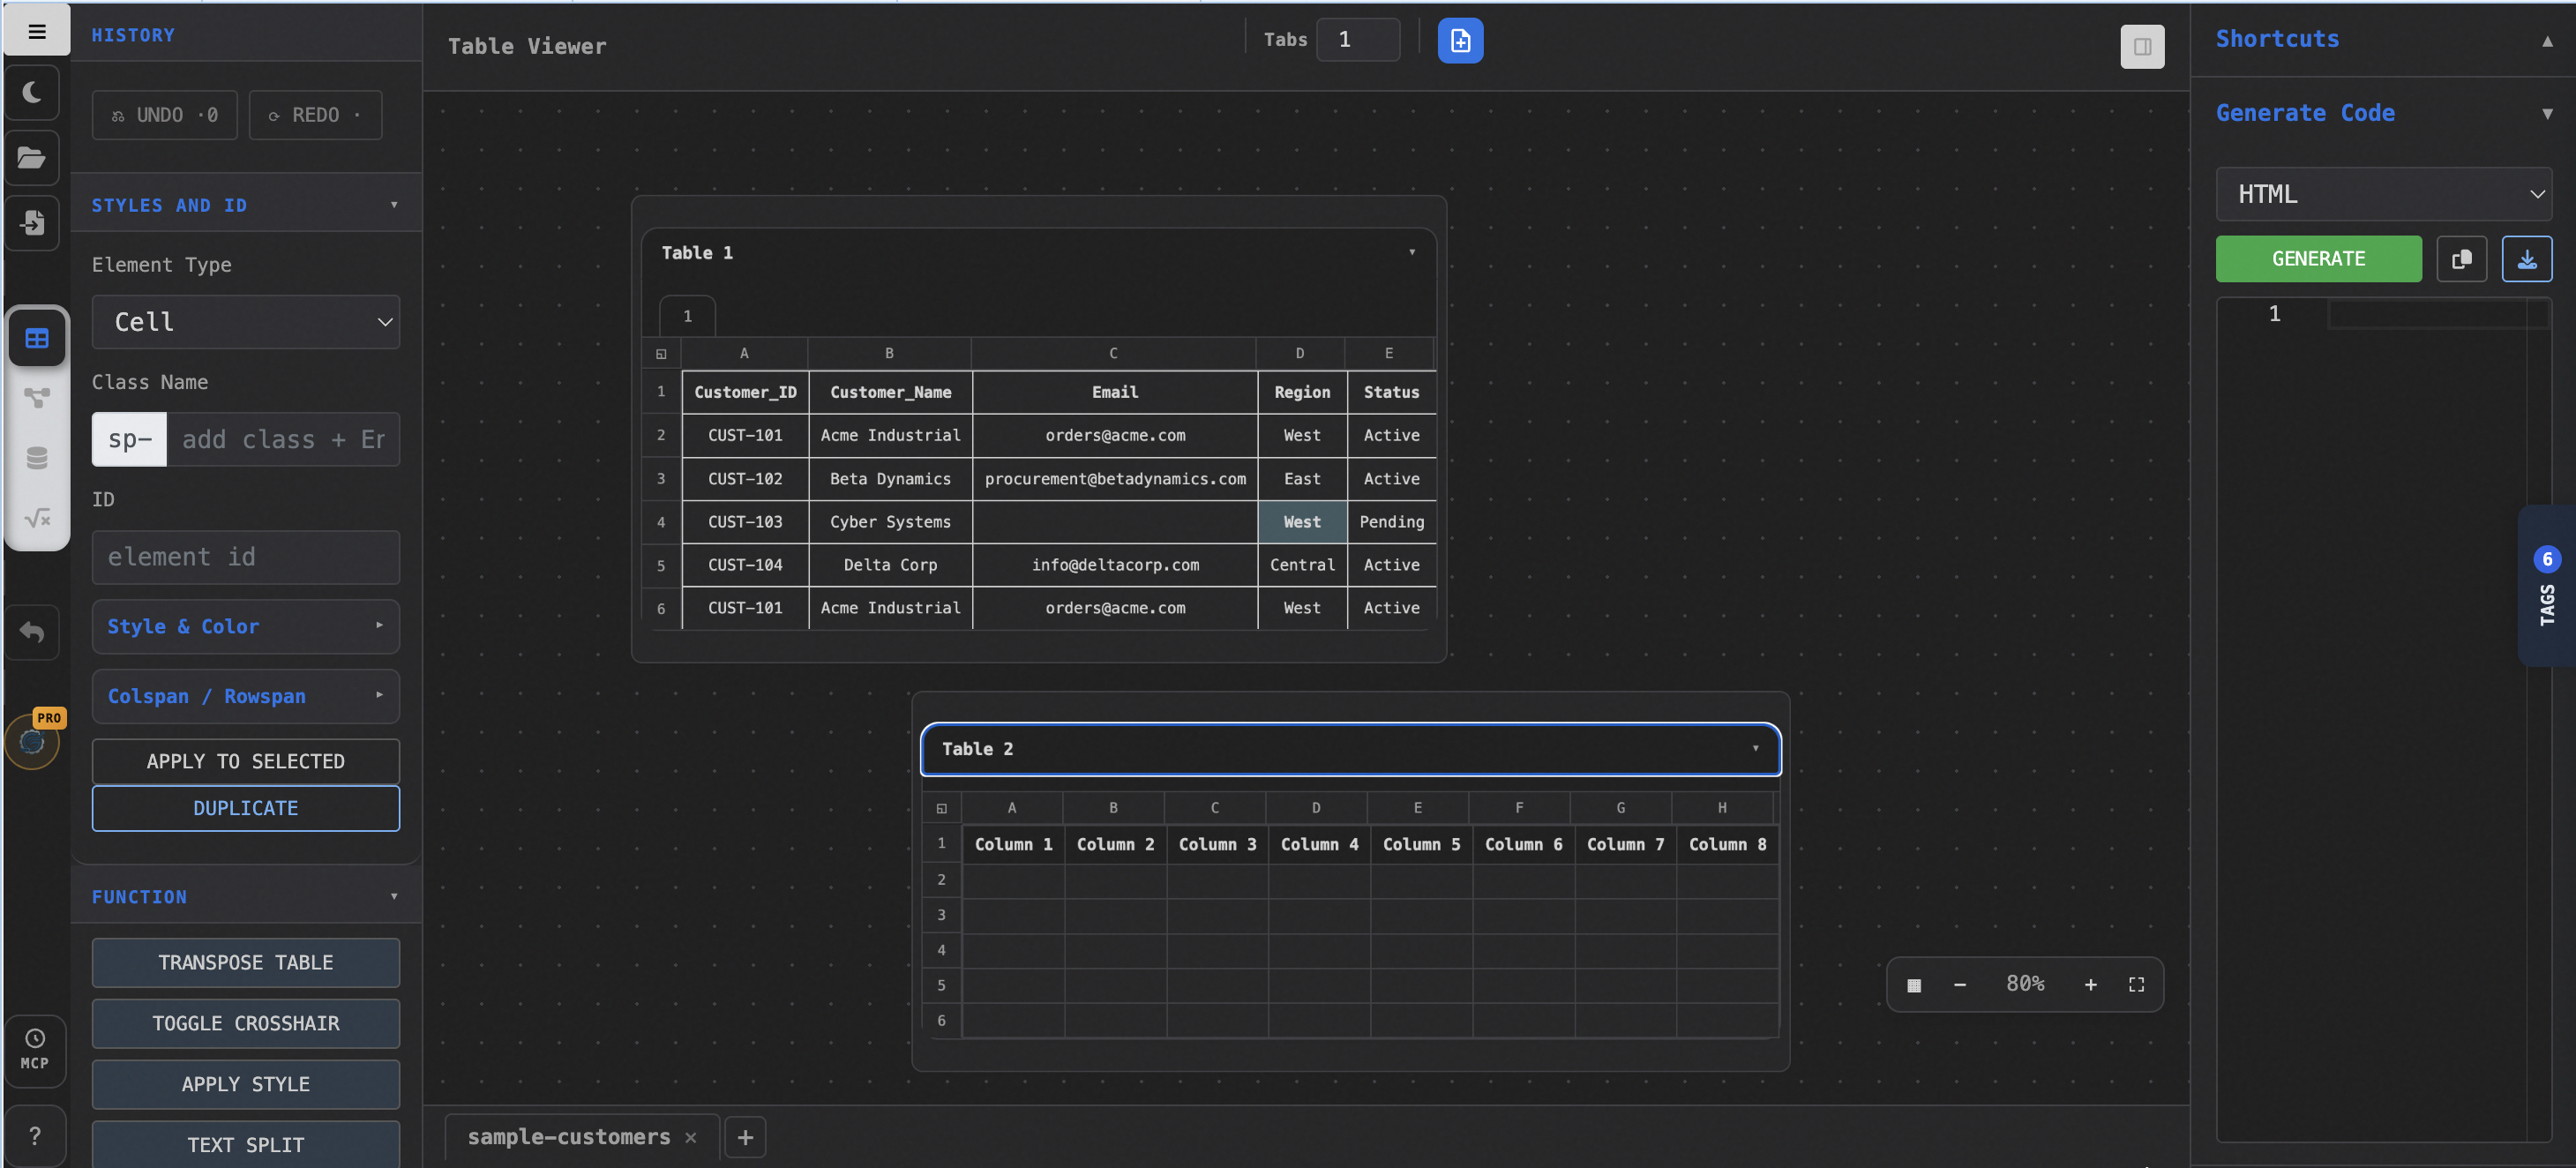The height and width of the screenshot is (1168, 2576).
Task: Click the DUPLICATE button
Action: point(246,808)
